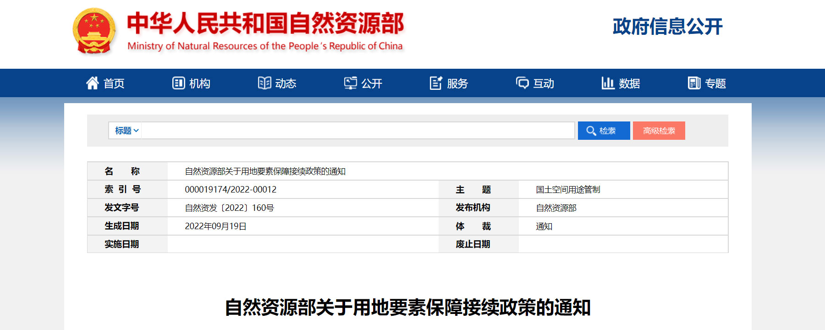
Task: Select the date 2022年09月19日
Action: click(215, 226)
